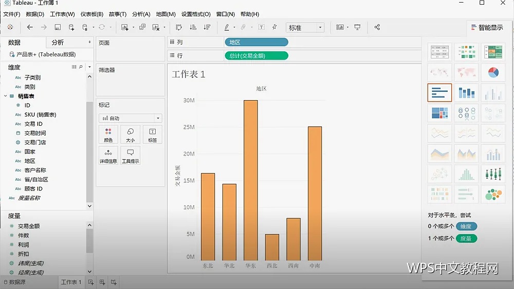Click the Label mark card

click(153, 134)
